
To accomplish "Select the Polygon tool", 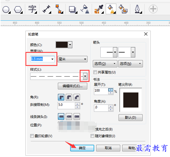I will click(18, 9).
